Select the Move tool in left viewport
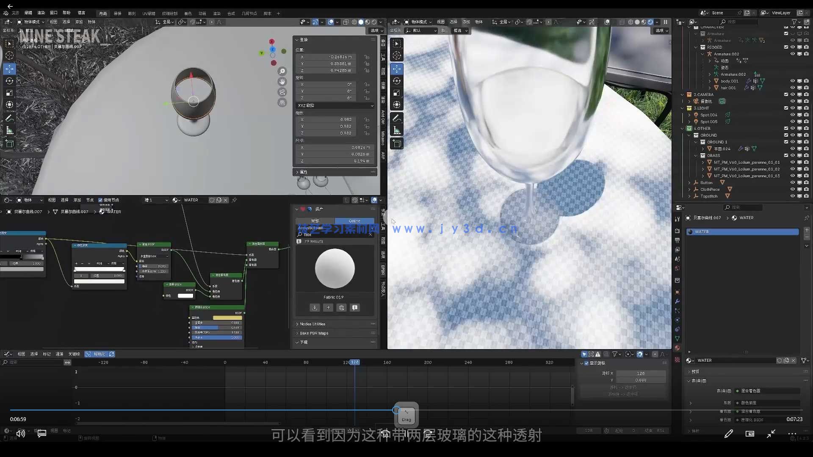 (x=9, y=69)
